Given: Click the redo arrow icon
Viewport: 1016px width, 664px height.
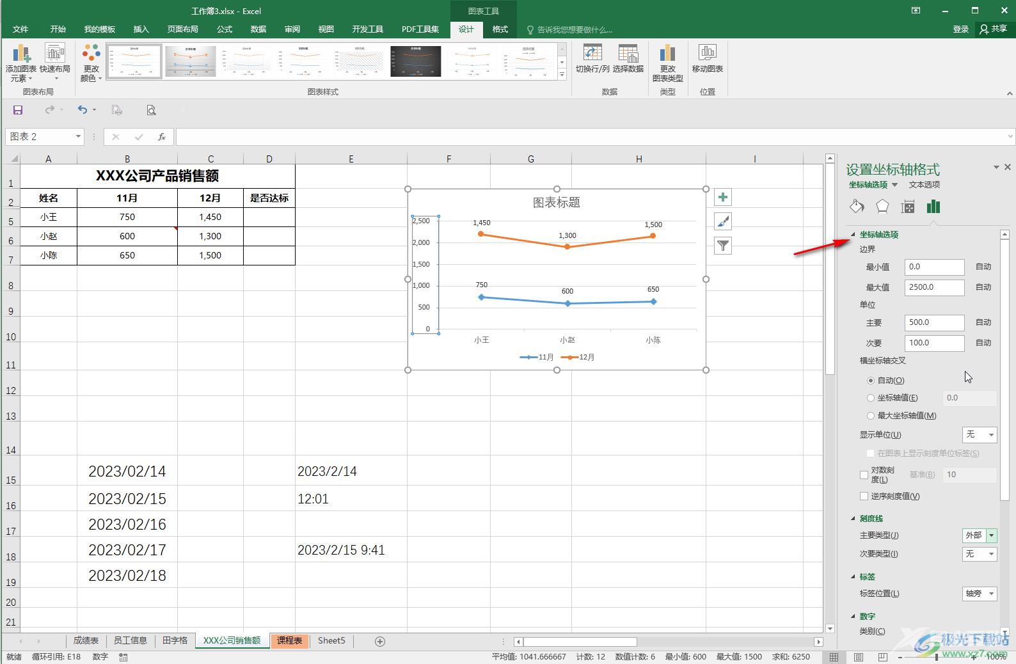Looking at the screenshot, I should click(x=49, y=110).
